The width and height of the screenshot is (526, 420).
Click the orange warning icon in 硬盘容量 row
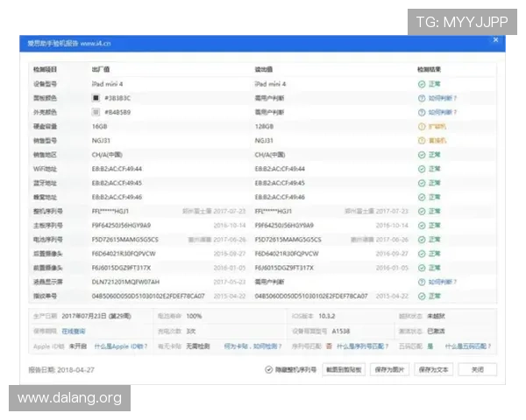422,127
